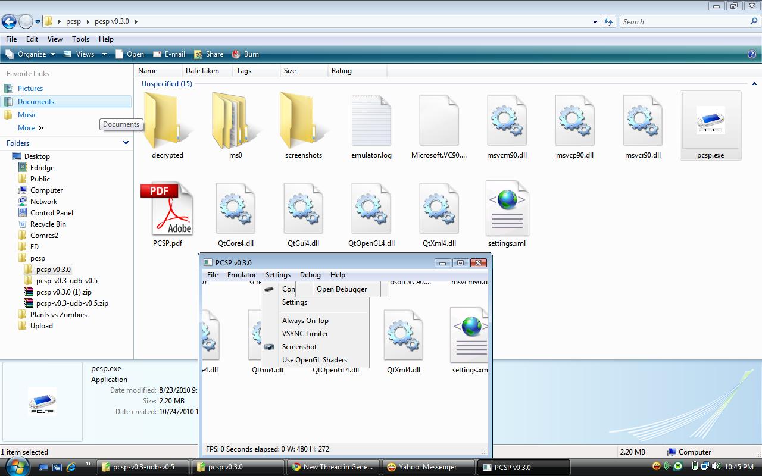Click the Internet Explorer quick launch icon

71,467
